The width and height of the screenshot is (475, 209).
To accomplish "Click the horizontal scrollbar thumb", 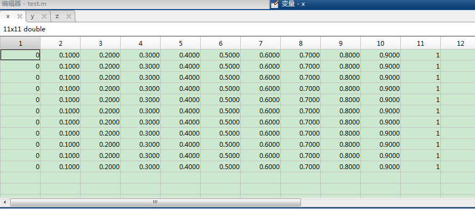I will (x=155, y=202).
